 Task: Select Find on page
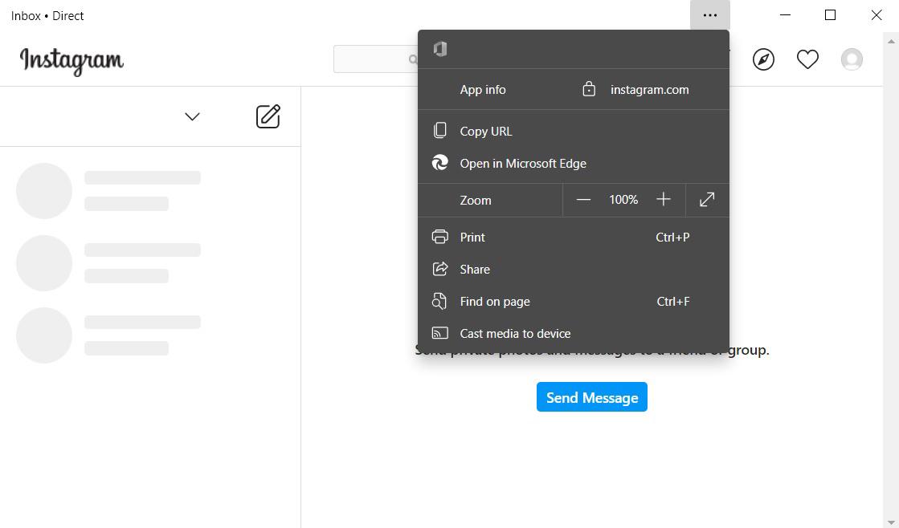(494, 301)
